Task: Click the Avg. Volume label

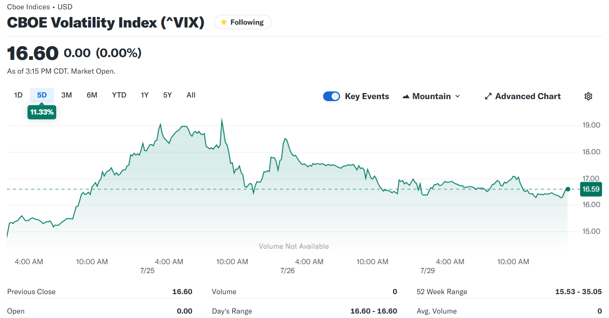Action: click(x=437, y=311)
